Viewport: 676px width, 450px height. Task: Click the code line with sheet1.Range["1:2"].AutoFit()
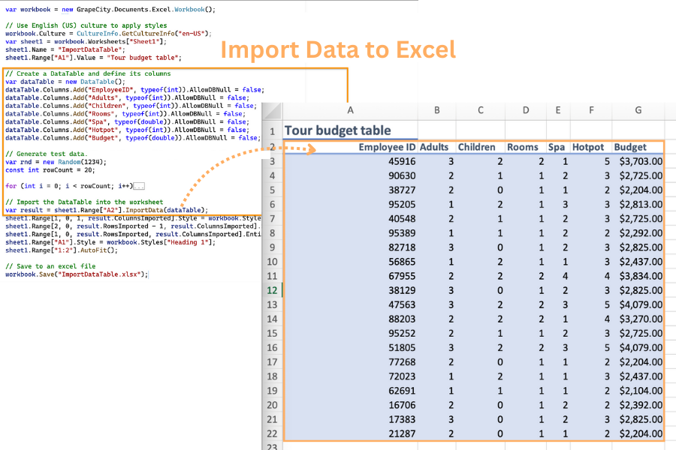[x=62, y=250]
